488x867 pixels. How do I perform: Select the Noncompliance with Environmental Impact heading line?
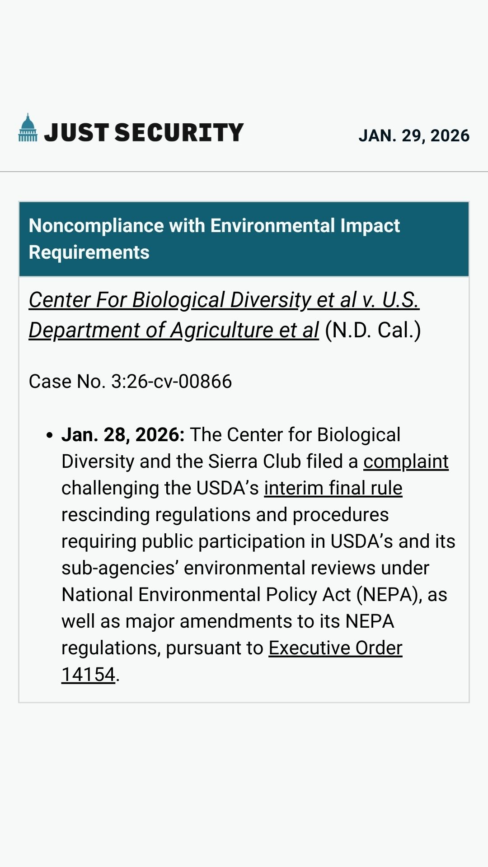coord(214,226)
